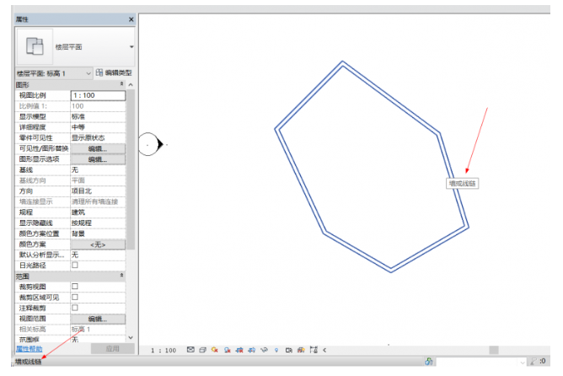Enable the 裁剪区域可见 checkbox
Viewport: 563px width, 376px height.
tap(75, 297)
